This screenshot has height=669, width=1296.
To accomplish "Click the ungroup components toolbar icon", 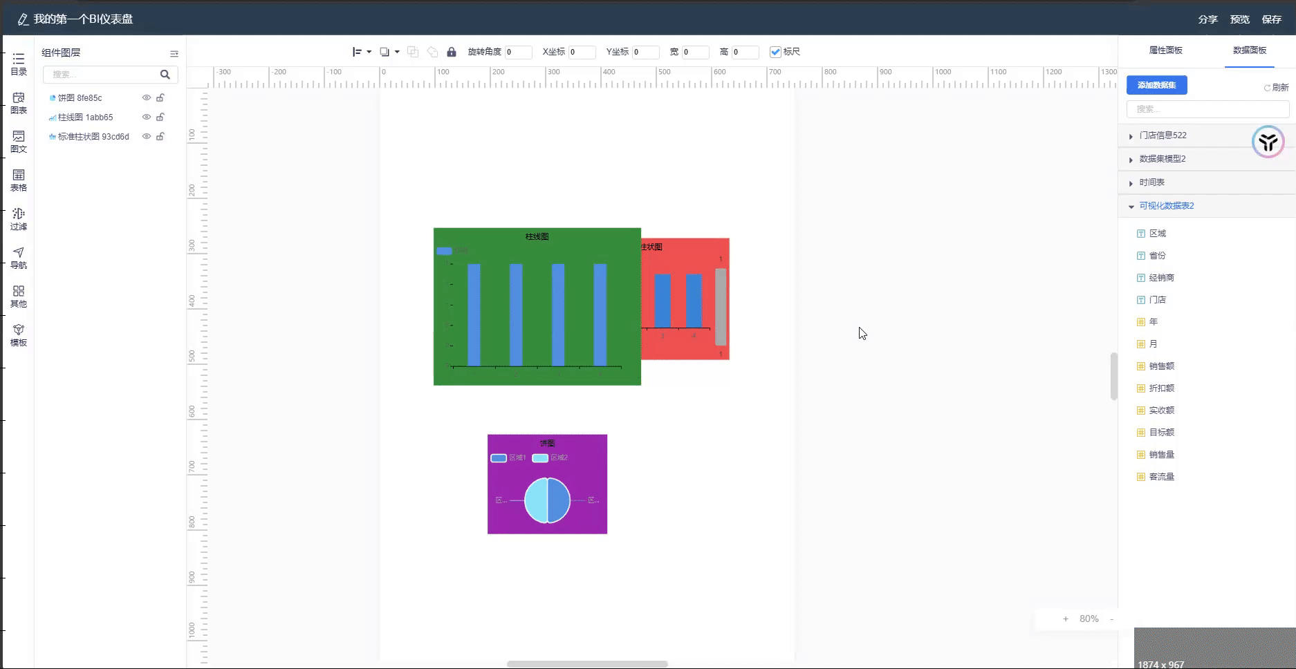I will click(432, 52).
